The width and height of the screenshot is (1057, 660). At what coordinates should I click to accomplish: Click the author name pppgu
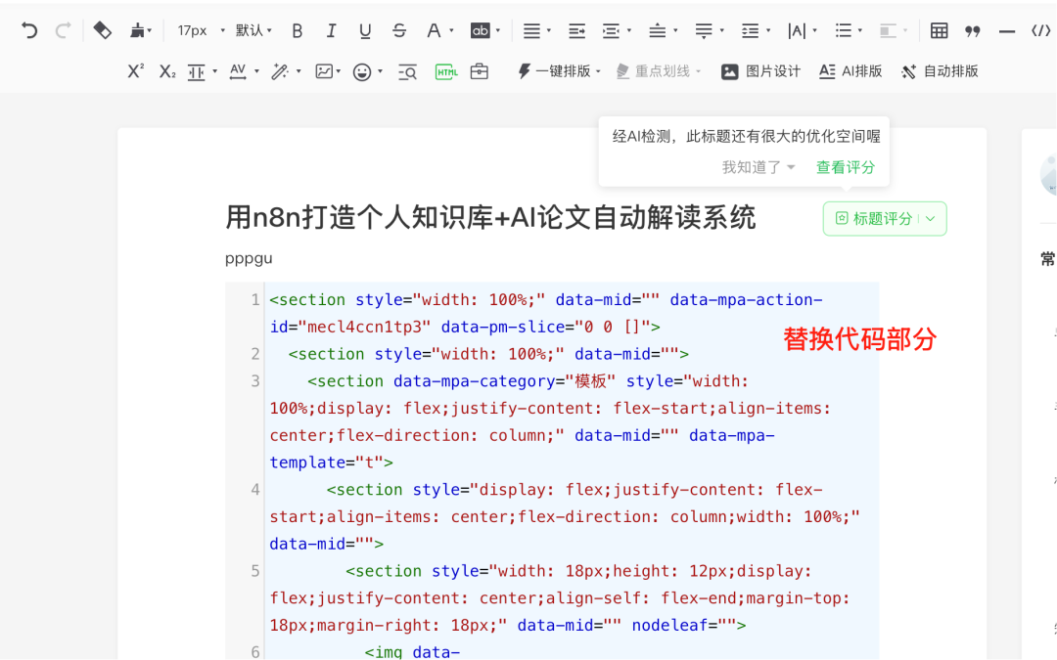pos(249,258)
